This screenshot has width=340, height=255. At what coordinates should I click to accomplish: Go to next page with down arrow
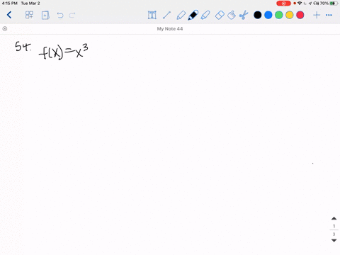[x=334, y=240]
